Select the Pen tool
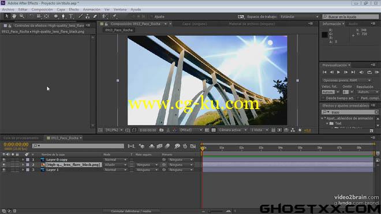381x214 pixels. click(63, 16)
